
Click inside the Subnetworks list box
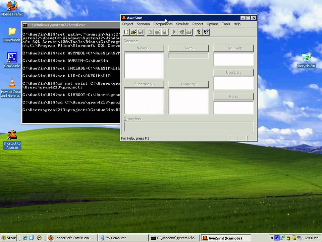(x=144, y=101)
